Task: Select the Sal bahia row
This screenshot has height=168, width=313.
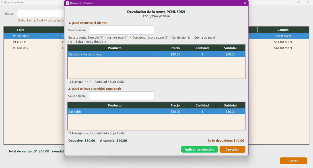Action: 156,112
